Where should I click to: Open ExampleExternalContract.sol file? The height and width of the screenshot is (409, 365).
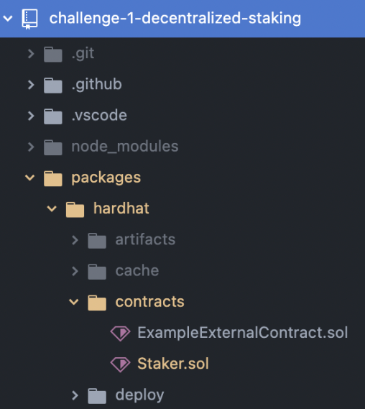(243, 333)
